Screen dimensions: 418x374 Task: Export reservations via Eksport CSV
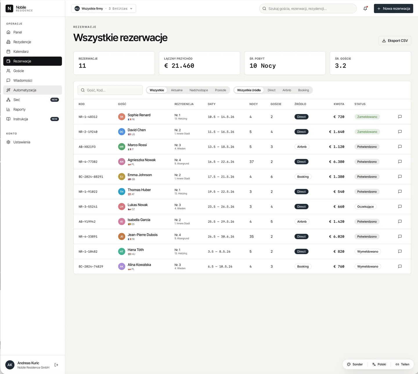click(395, 41)
